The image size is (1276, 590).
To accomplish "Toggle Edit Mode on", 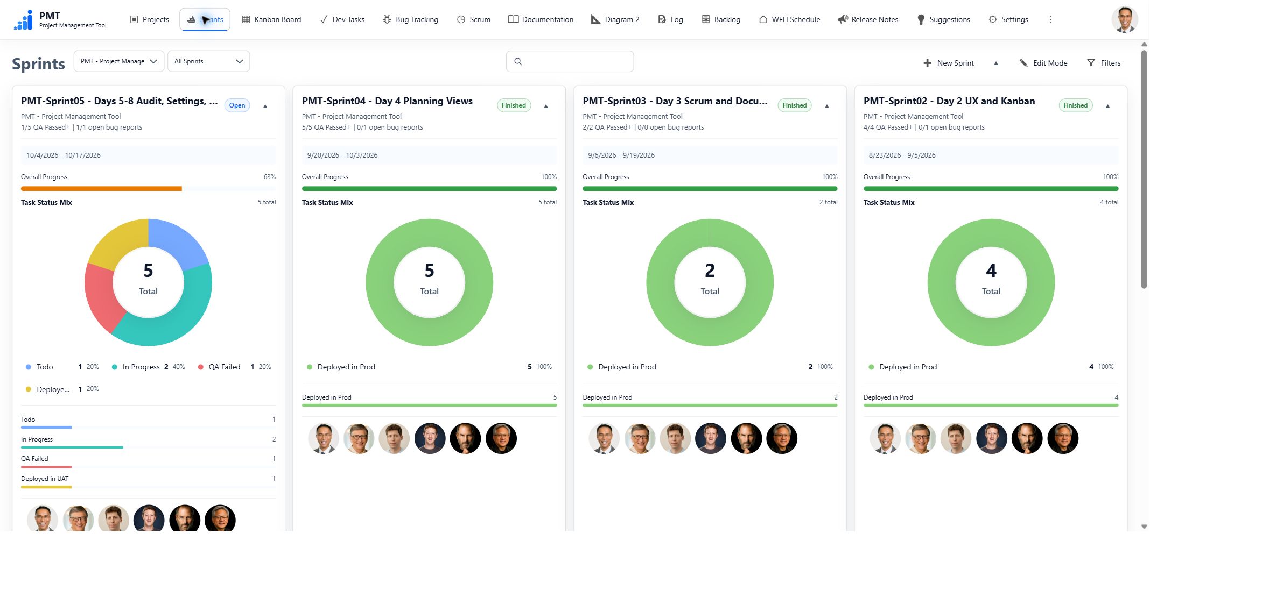I will [x=1043, y=63].
